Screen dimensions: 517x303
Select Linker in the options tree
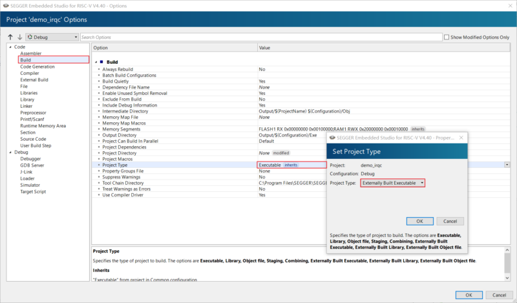click(26, 106)
